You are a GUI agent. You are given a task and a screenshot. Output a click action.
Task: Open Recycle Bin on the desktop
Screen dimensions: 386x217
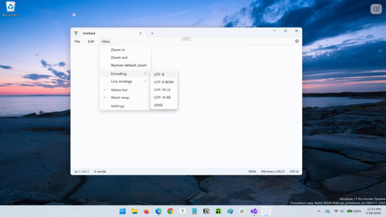tap(10, 8)
